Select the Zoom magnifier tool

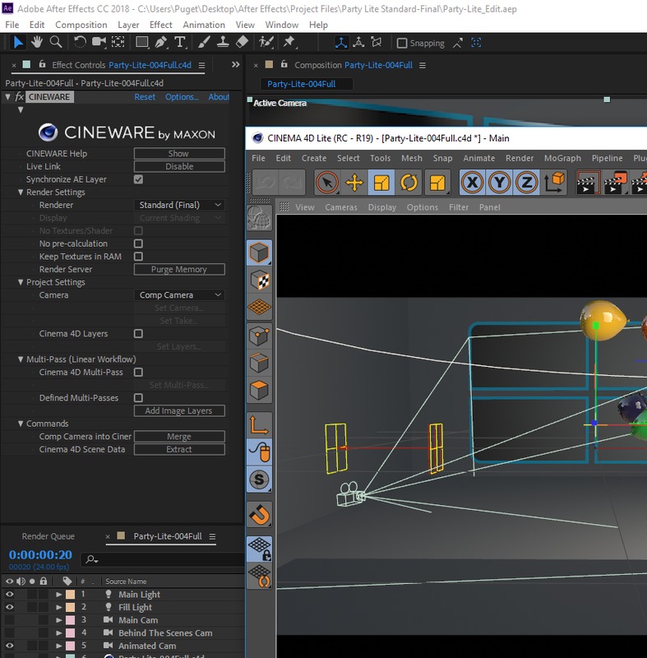[56, 42]
